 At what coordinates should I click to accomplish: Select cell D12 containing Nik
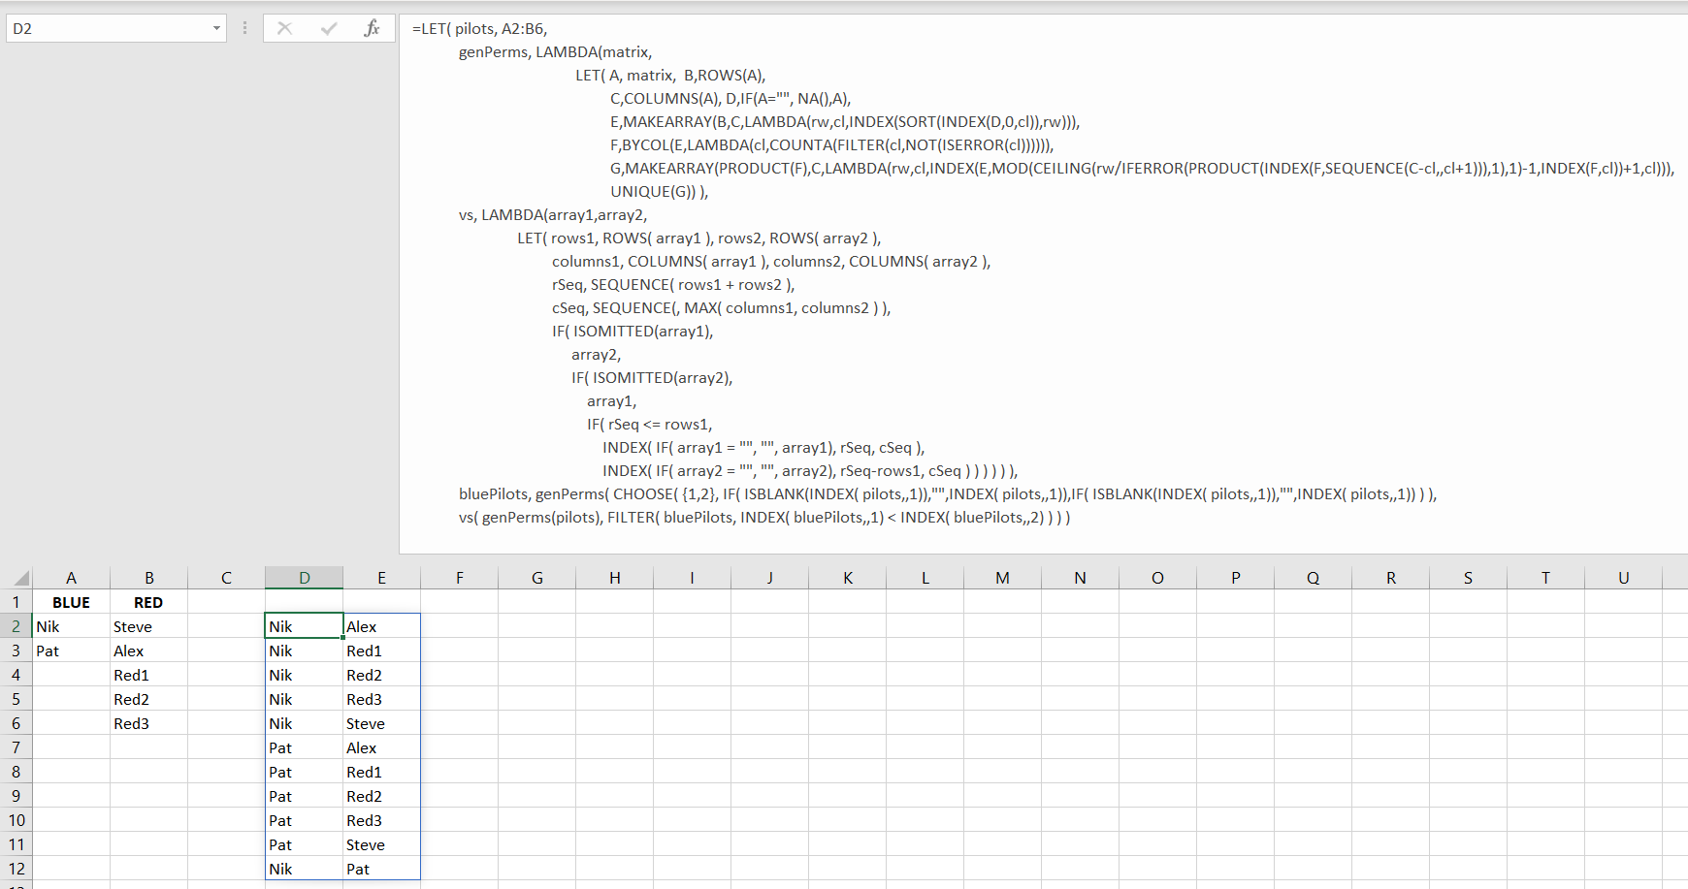click(x=304, y=869)
